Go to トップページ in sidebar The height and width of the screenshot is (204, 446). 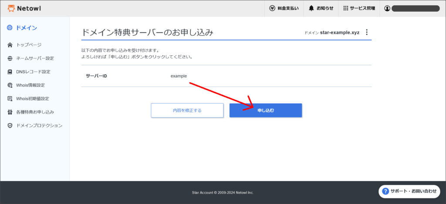tap(29, 45)
